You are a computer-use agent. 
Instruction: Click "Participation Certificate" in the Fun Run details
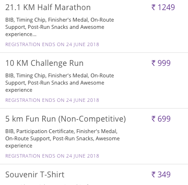pyautogui.click(x=45, y=131)
